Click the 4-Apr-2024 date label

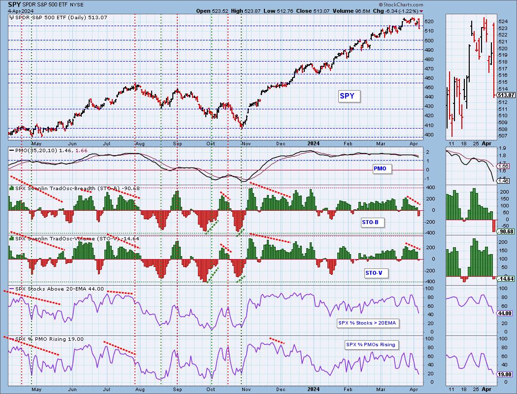[21, 11]
